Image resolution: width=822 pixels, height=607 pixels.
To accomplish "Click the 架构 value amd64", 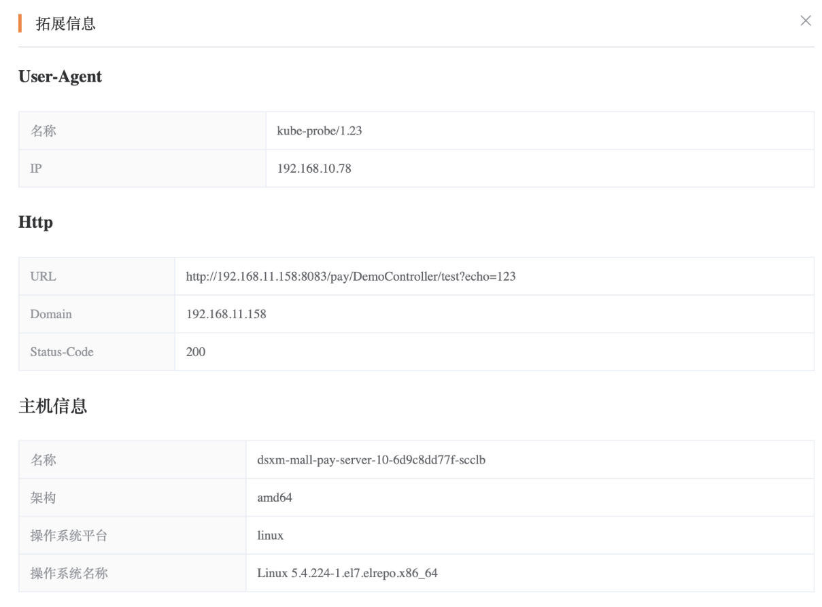I will pos(274,498).
